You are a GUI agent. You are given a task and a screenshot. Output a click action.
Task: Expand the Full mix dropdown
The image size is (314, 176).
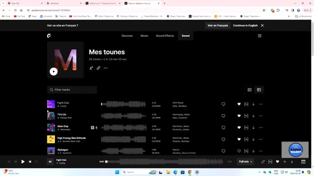(245, 162)
